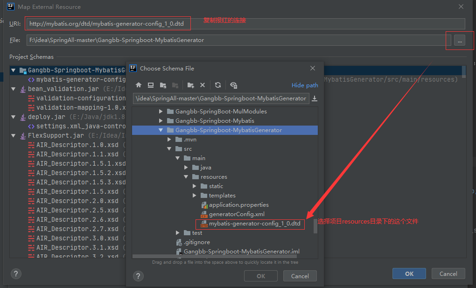Expand the .mvn folder
This screenshot has height=288, width=476.
[169, 140]
